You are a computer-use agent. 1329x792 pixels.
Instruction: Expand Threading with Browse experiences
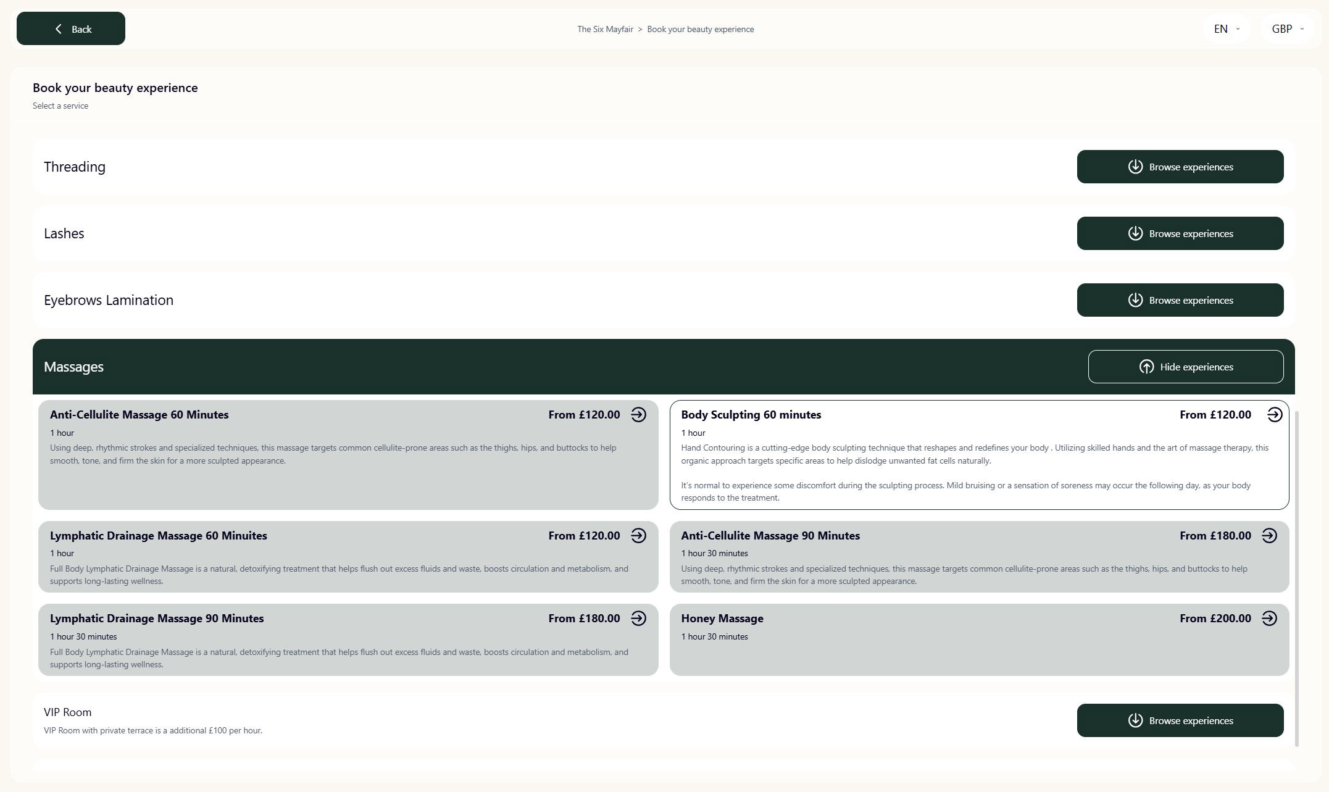1180,167
